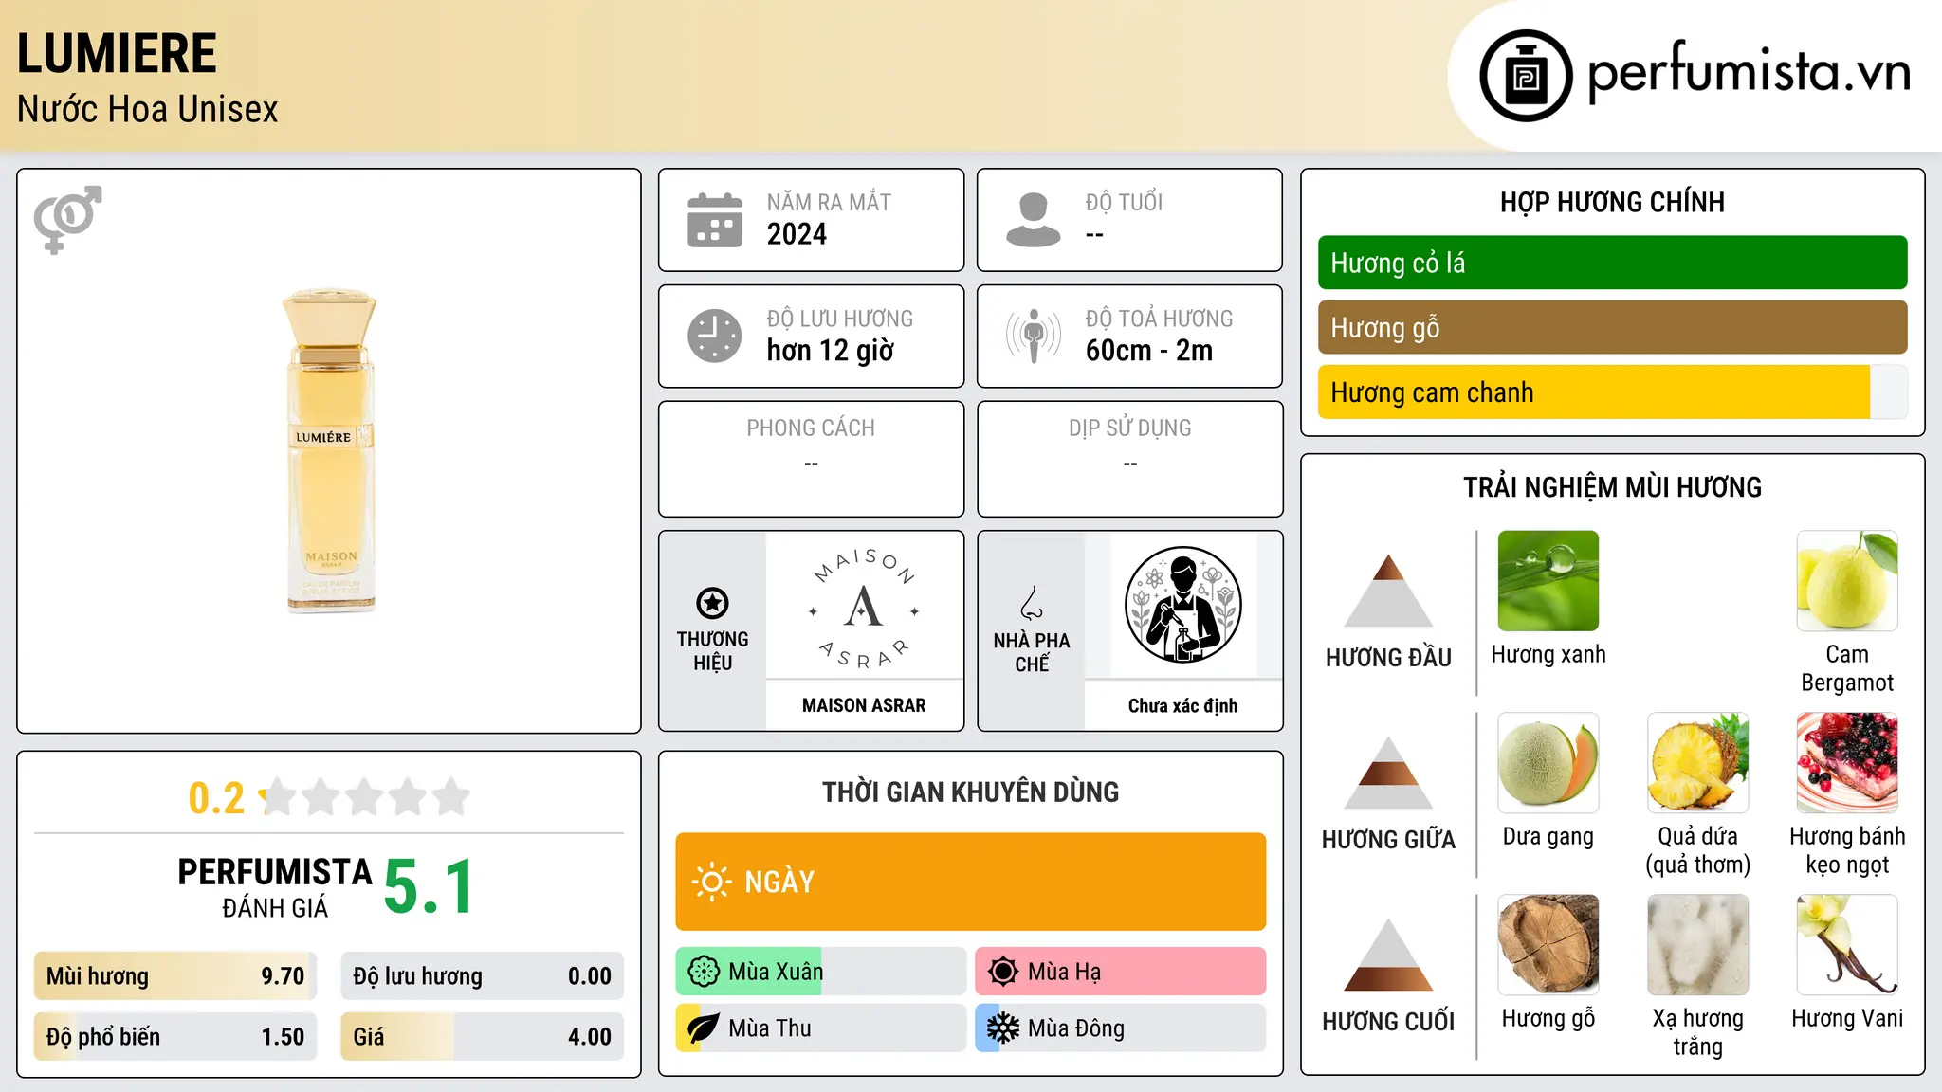Select the Dưa gang note image
This screenshot has height=1092, width=1942.
click(x=1548, y=763)
